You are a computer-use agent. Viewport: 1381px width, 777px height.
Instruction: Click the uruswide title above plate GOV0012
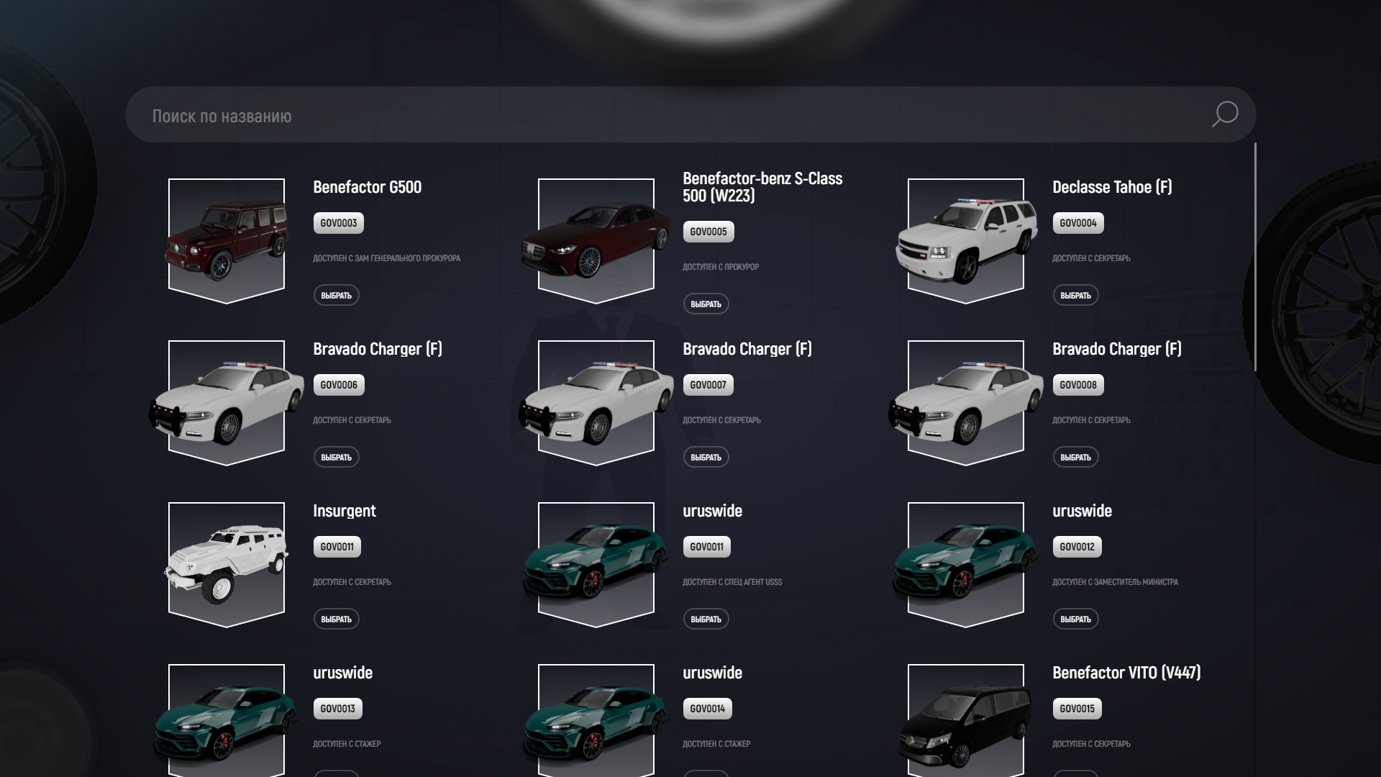1082,511
